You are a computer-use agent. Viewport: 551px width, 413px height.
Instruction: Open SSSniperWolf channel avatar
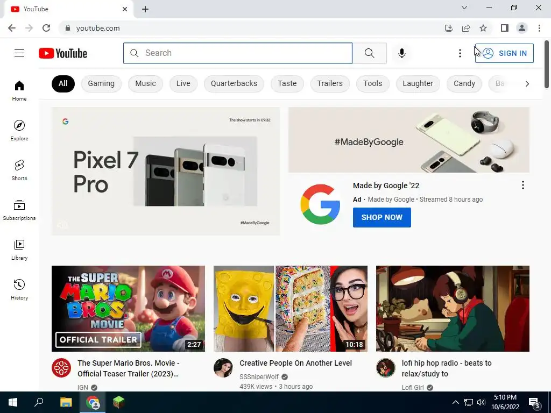click(x=223, y=368)
